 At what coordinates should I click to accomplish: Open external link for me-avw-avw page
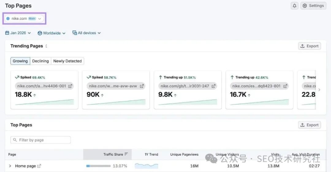[x=142, y=86]
